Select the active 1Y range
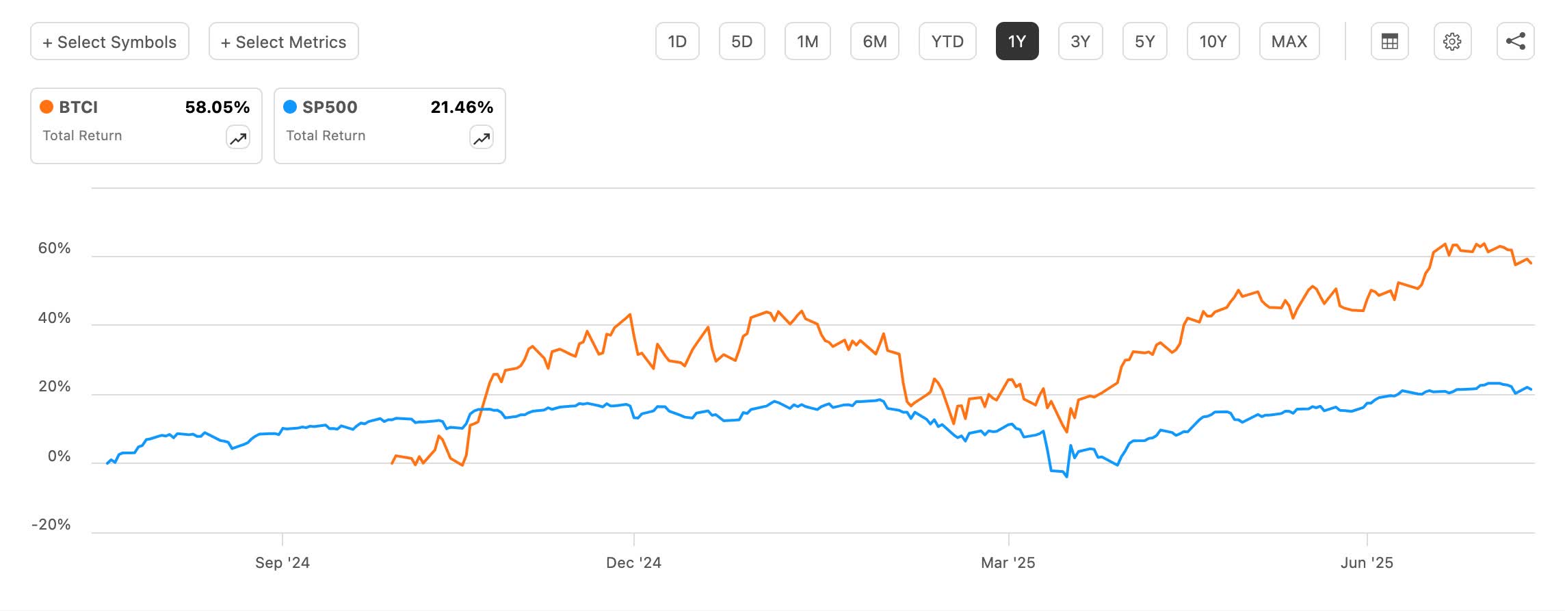 [x=1017, y=42]
